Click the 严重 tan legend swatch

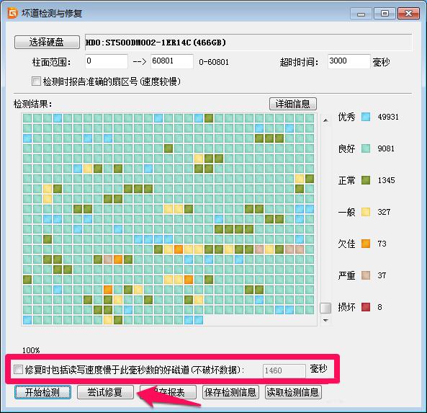click(366, 275)
